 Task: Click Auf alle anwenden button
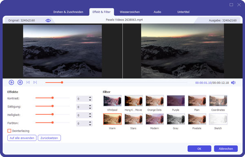click(x=22, y=138)
